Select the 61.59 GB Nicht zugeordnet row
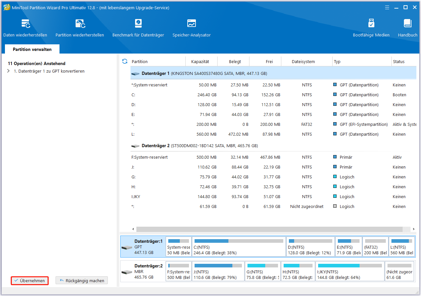The image size is (421, 296). point(273,207)
